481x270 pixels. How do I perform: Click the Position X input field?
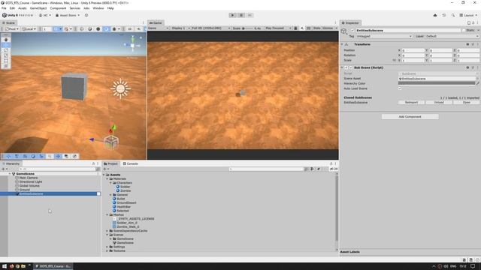coord(413,50)
